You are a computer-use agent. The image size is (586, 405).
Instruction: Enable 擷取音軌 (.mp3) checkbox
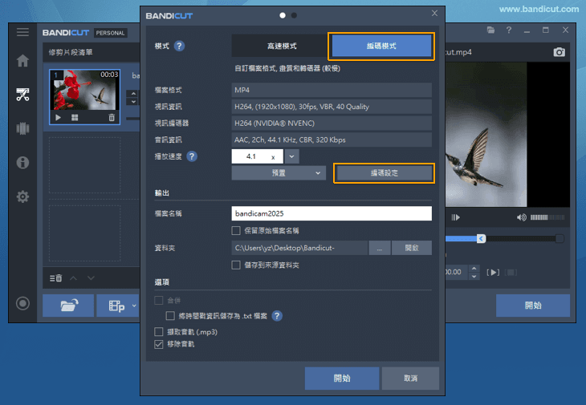(x=159, y=331)
